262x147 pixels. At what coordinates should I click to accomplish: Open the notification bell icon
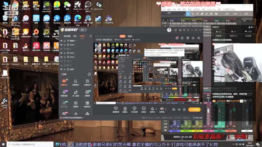click(x=193, y=38)
